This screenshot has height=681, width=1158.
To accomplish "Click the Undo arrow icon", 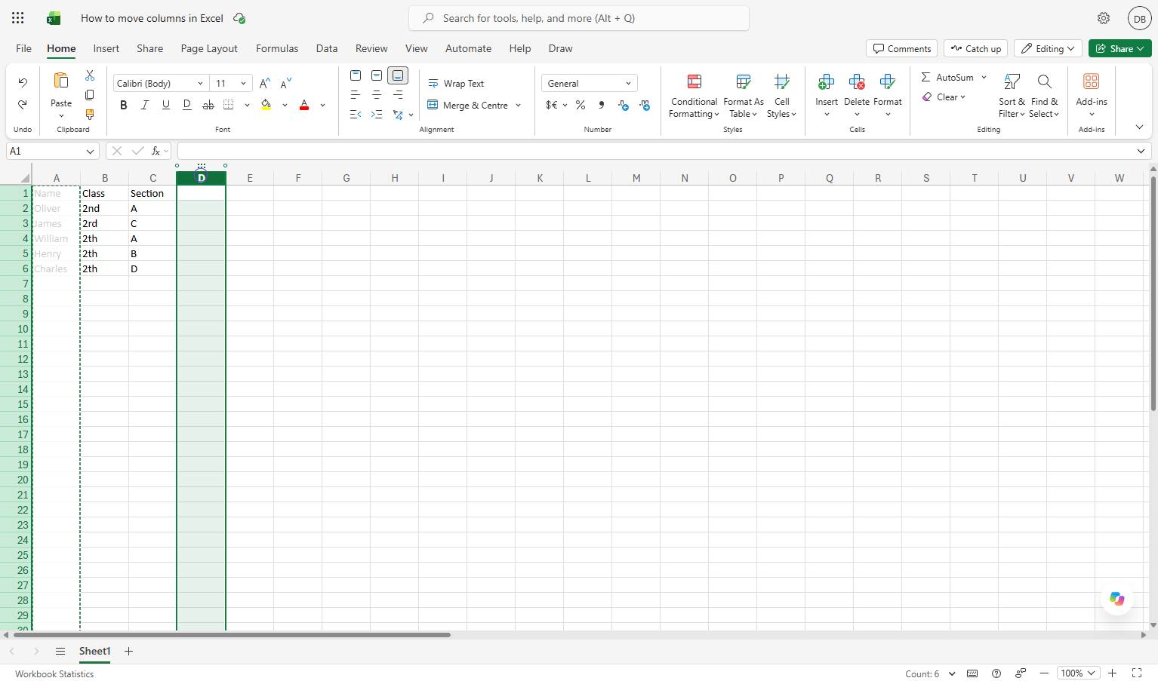I will 23,83.
